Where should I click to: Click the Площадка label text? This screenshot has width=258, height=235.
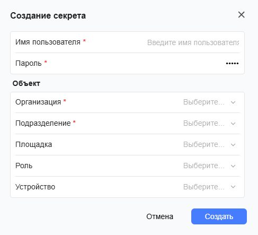click(33, 144)
